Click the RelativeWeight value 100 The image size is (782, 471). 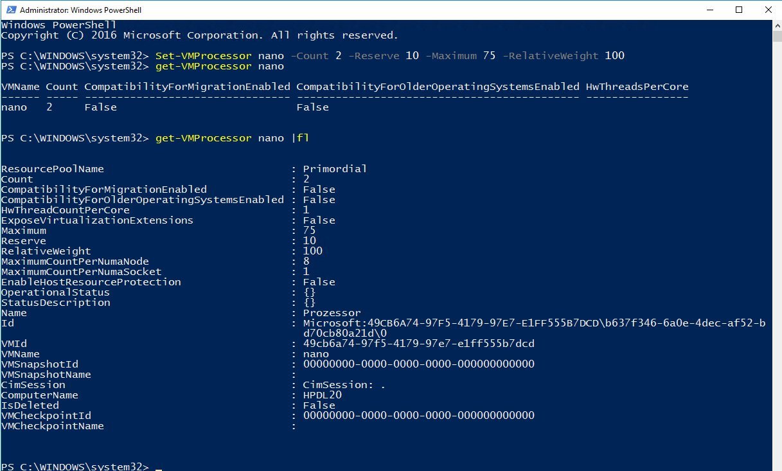pyautogui.click(x=315, y=251)
